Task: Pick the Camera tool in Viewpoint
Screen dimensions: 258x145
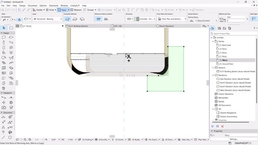Action: [11, 108]
